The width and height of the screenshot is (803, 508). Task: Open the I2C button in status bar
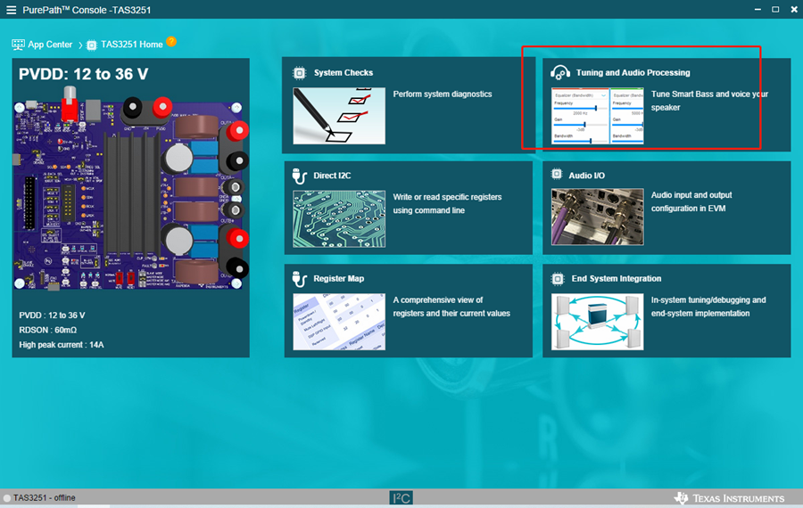pyautogui.click(x=401, y=498)
